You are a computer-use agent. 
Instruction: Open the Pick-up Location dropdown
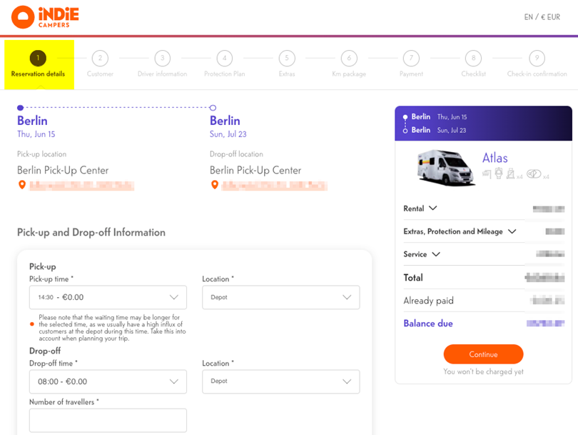281,297
